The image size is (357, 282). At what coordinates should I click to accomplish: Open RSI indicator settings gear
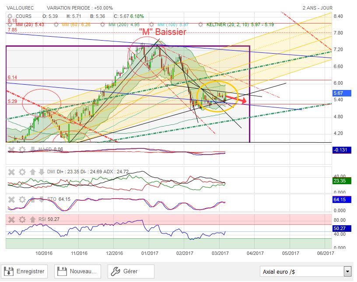point(22,220)
